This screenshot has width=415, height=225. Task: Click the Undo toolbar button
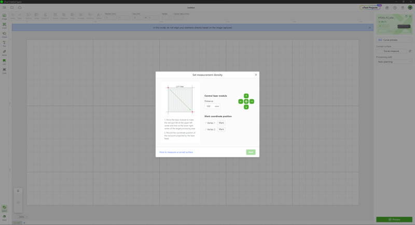tap(12, 16)
